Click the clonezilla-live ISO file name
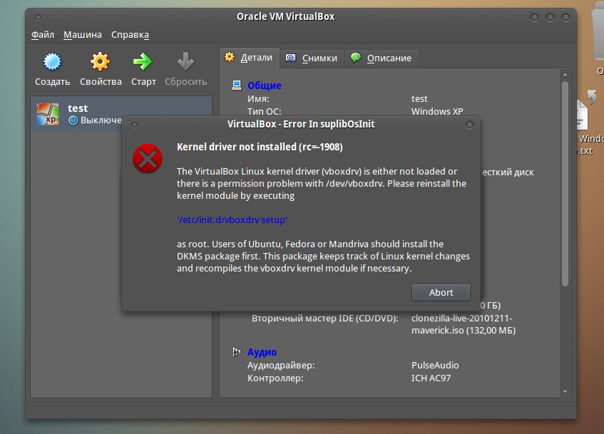 (x=464, y=324)
